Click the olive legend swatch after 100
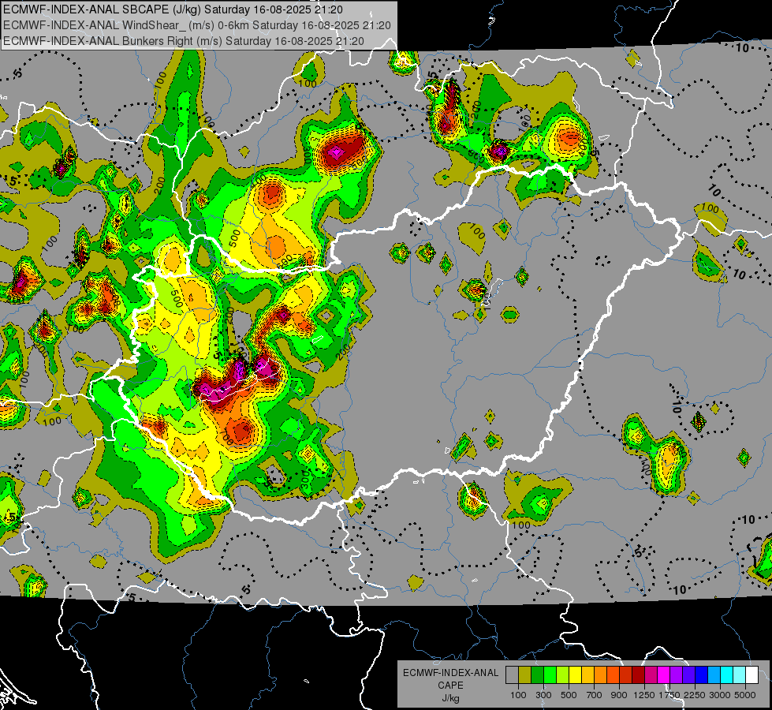 click(525, 675)
